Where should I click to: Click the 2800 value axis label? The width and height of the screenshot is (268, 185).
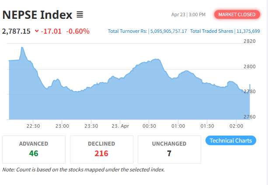click(249, 66)
